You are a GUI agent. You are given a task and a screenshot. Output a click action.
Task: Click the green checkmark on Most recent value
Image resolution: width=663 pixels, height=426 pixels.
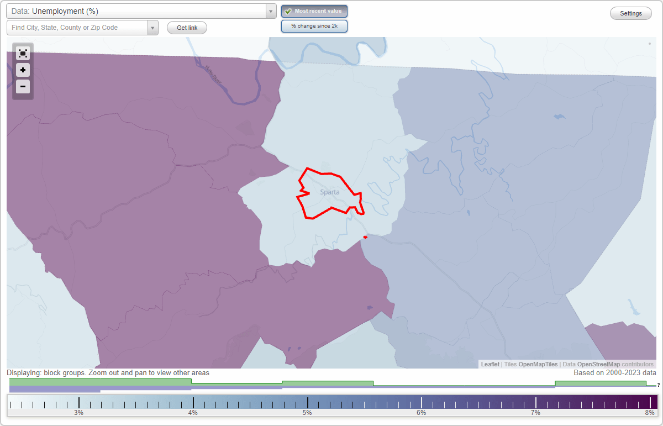[288, 10]
